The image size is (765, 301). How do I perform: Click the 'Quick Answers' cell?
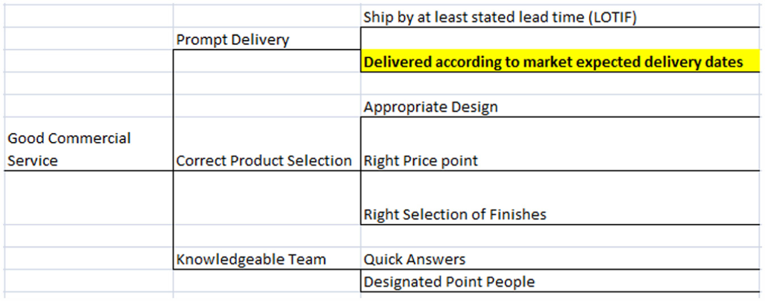(x=560, y=258)
